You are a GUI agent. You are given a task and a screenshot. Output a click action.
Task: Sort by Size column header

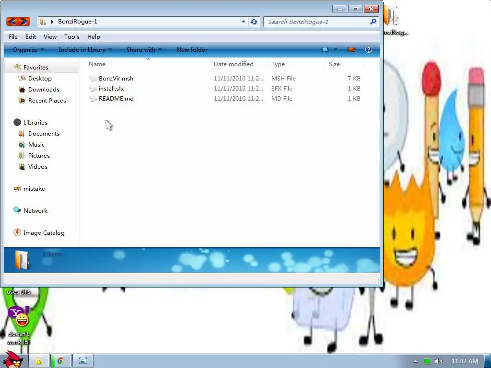pyautogui.click(x=345, y=64)
